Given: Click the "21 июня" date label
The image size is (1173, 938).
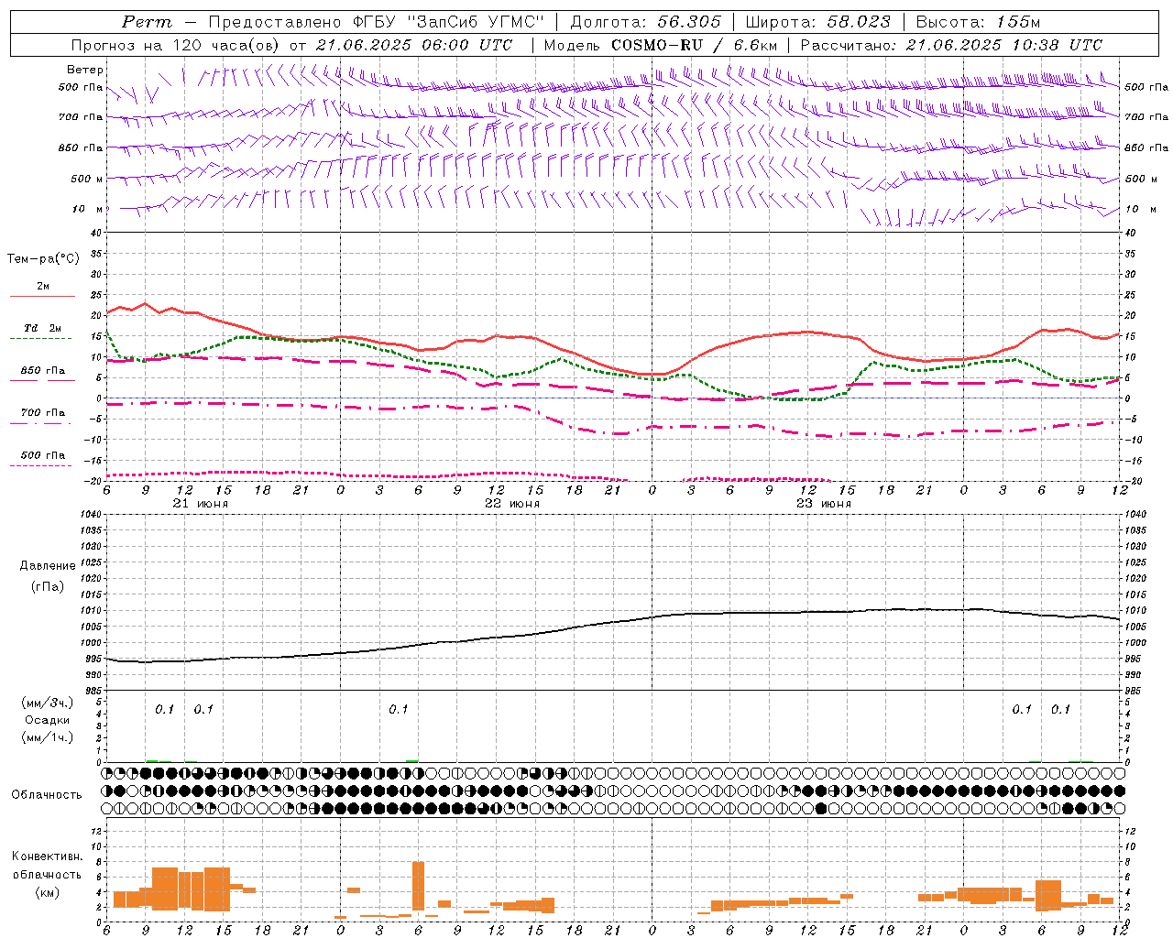Looking at the screenshot, I should [x=201, y=504].
